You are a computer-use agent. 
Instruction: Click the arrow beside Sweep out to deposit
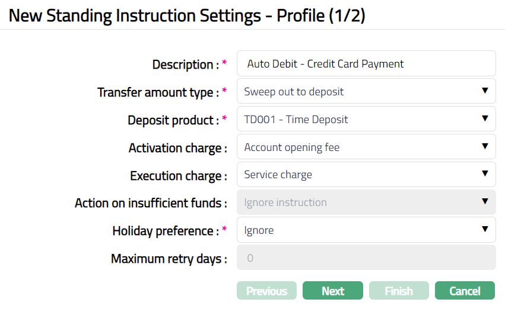coord(485,91)
